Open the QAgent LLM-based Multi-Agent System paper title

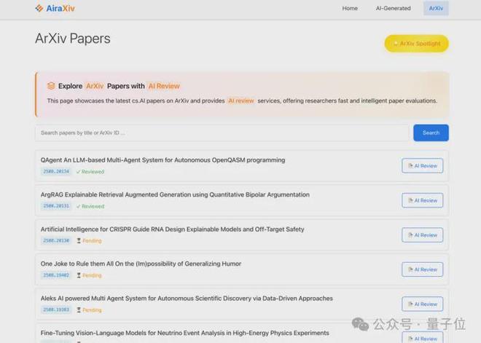point(163,160)
